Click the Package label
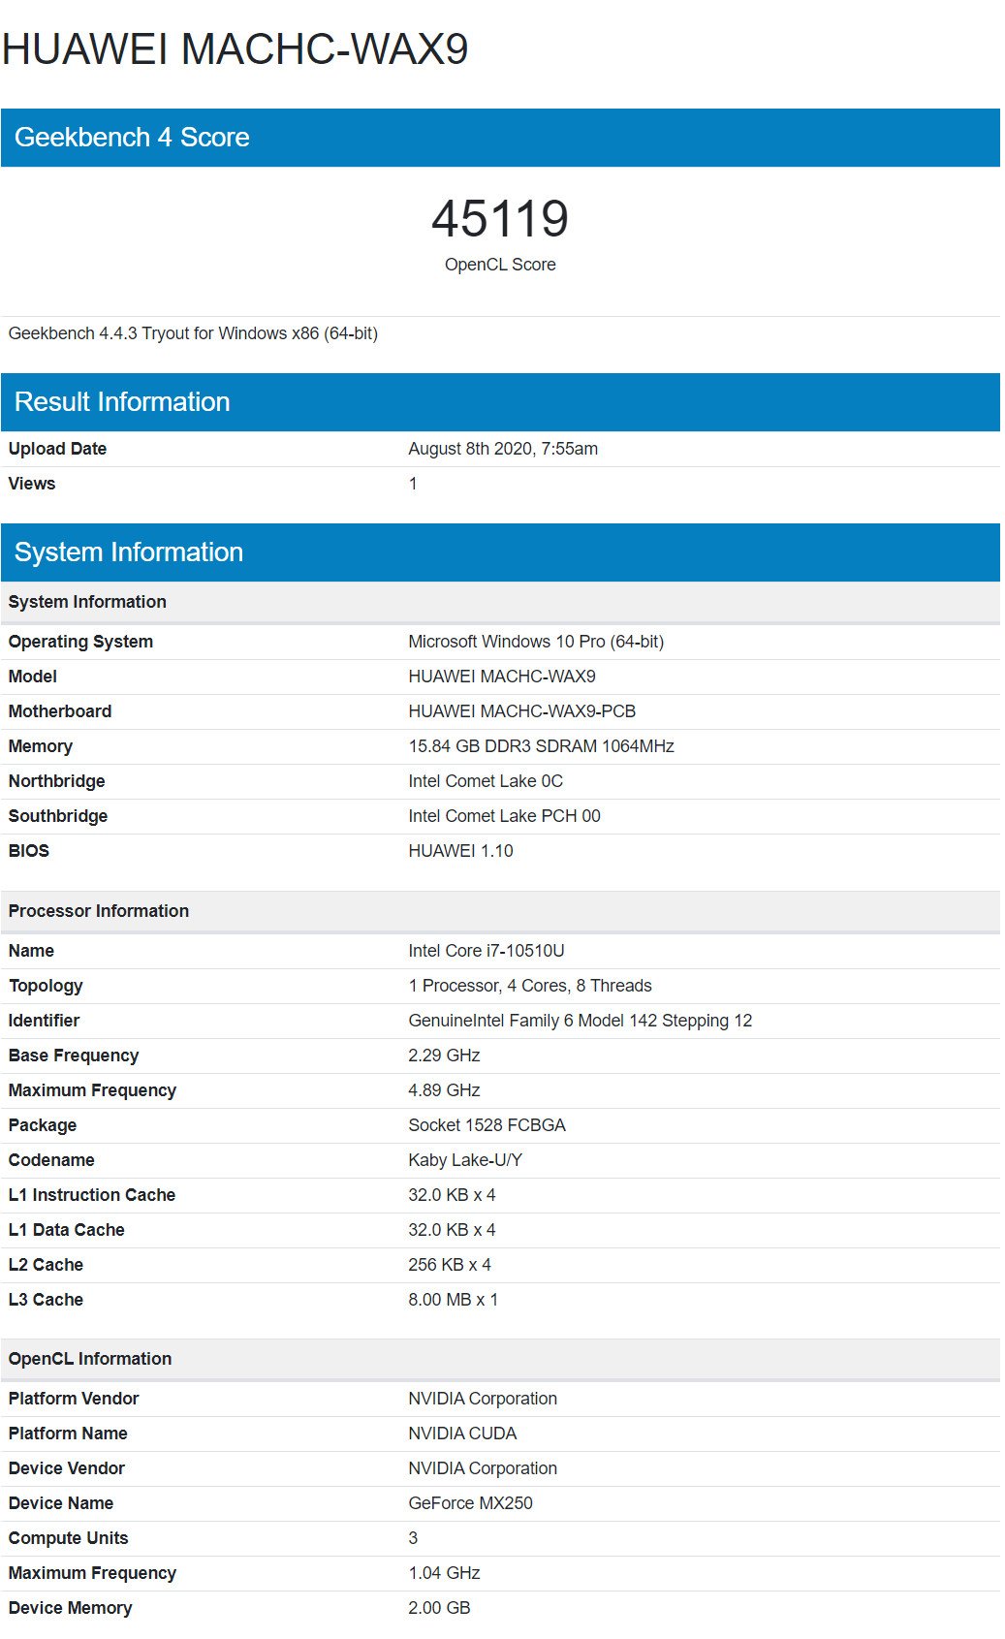This screenshot has width=1005, height=1639. pos(43,1125)
